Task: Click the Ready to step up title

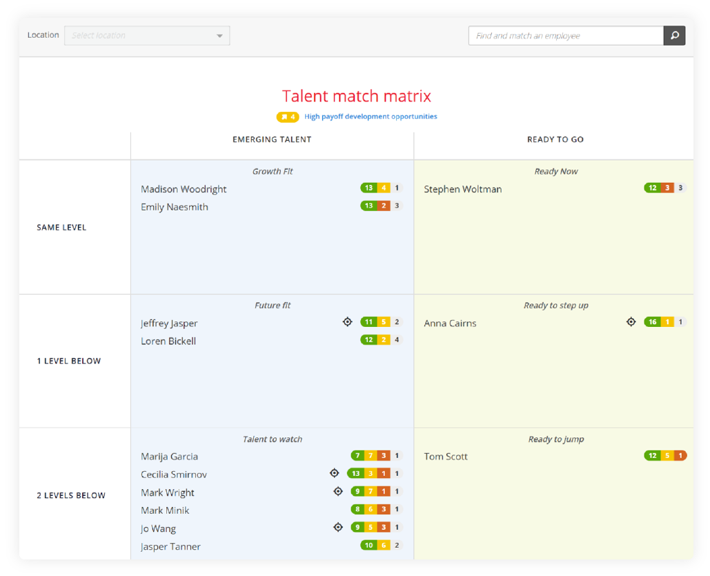Action: [555, 306]
